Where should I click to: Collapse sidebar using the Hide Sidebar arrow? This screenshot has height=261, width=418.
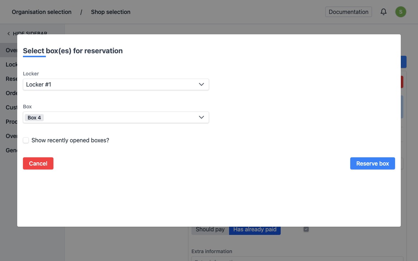pos(9,34)
